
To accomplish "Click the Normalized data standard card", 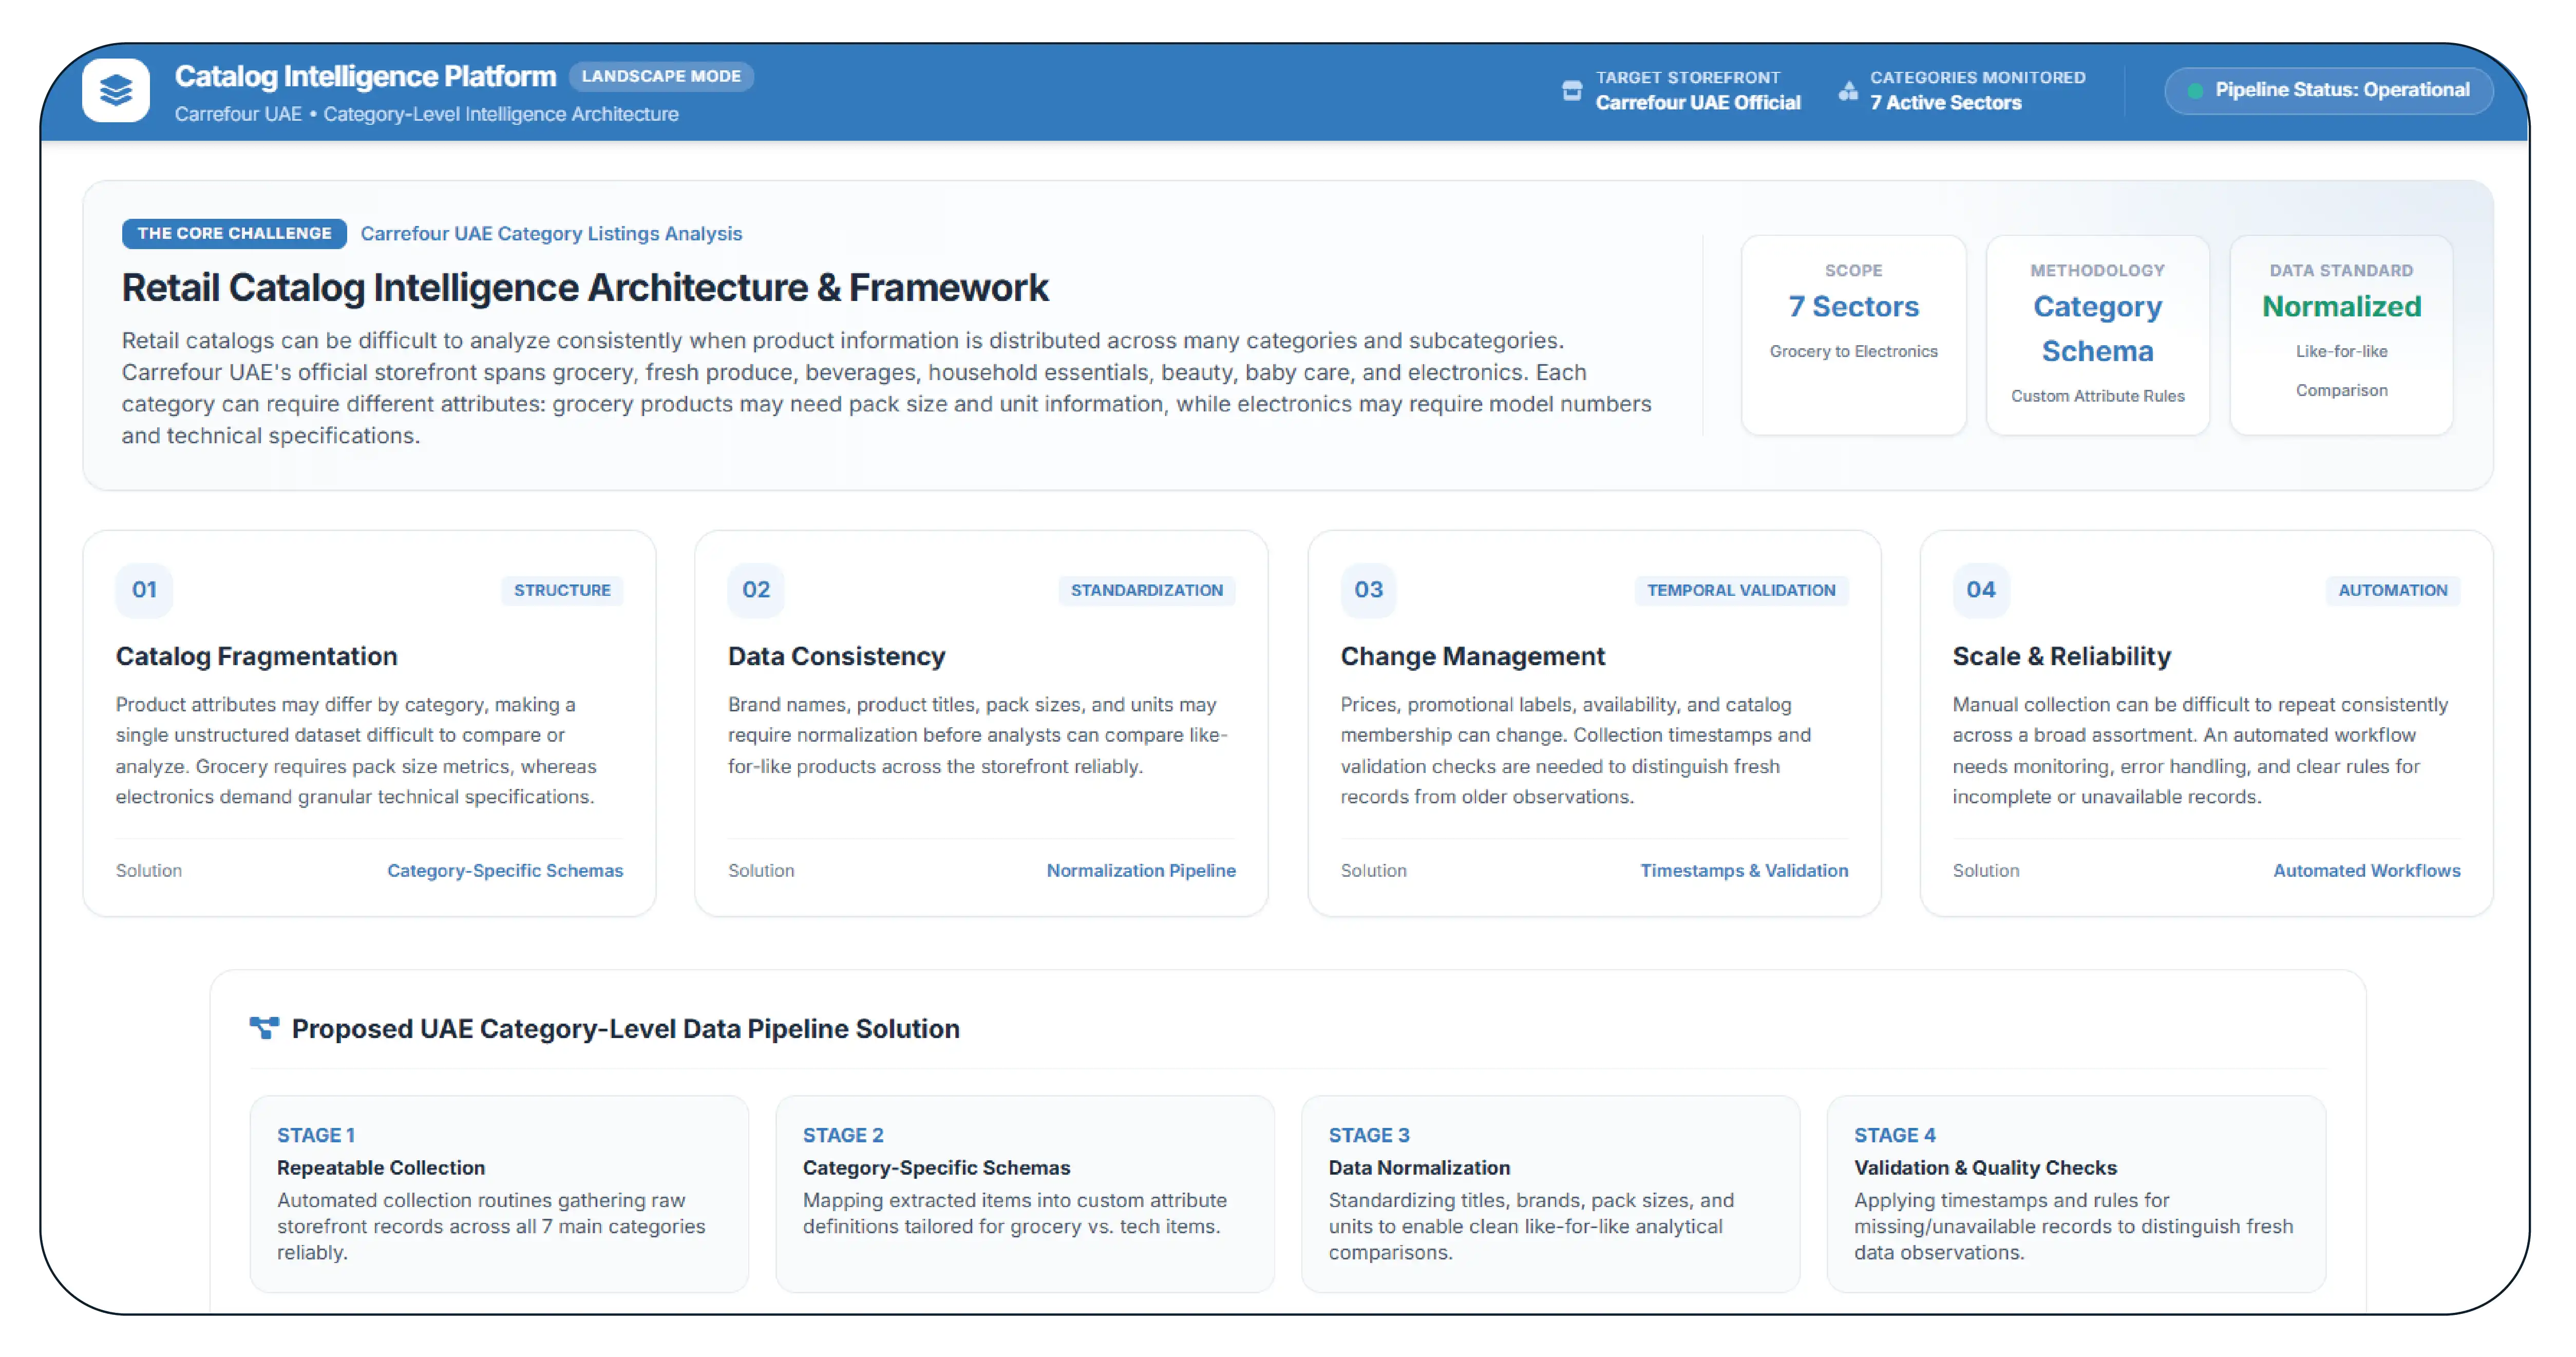I will tap(2341, 335).
